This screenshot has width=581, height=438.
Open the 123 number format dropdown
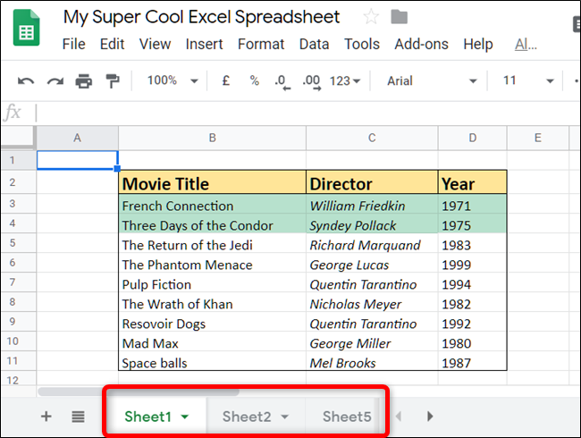(x=345, y=81)
